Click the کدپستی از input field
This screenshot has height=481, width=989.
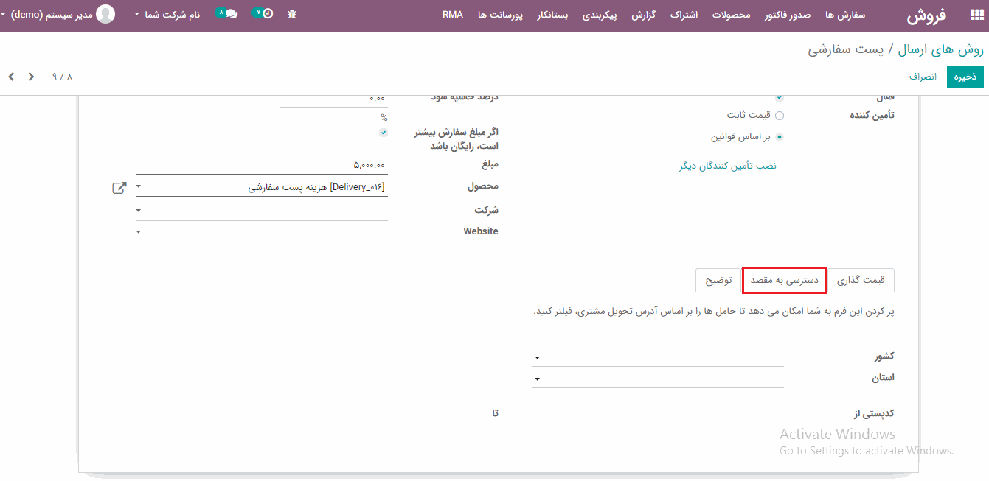(657, 414)
